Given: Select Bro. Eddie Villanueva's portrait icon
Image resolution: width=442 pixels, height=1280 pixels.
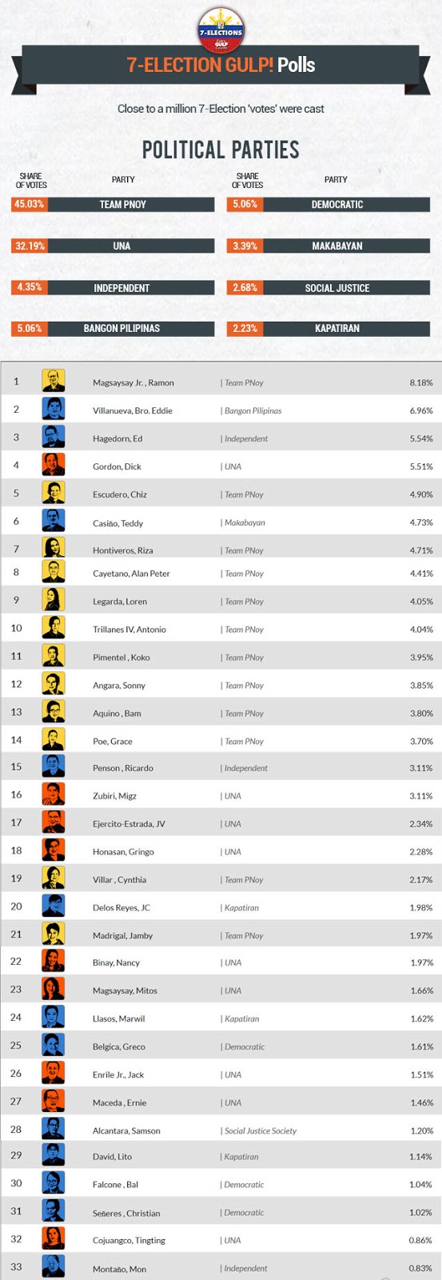Looking at the screenshot, I should pos(54,409).
